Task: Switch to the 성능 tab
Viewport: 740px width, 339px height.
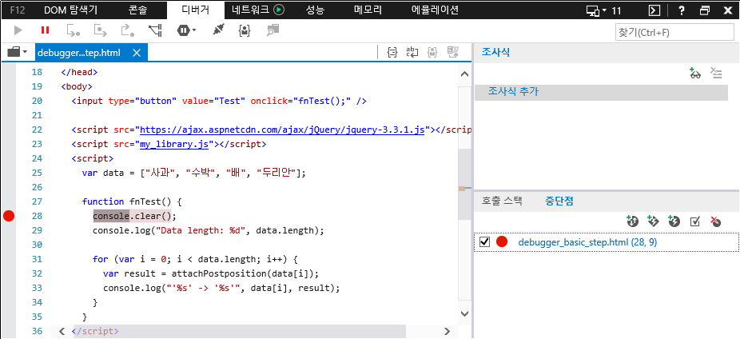Action: [x=315, y=10]
